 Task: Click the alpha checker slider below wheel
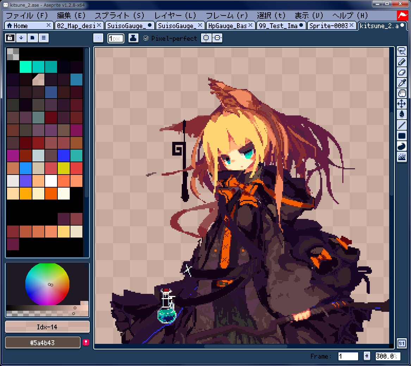click(47, 313)
